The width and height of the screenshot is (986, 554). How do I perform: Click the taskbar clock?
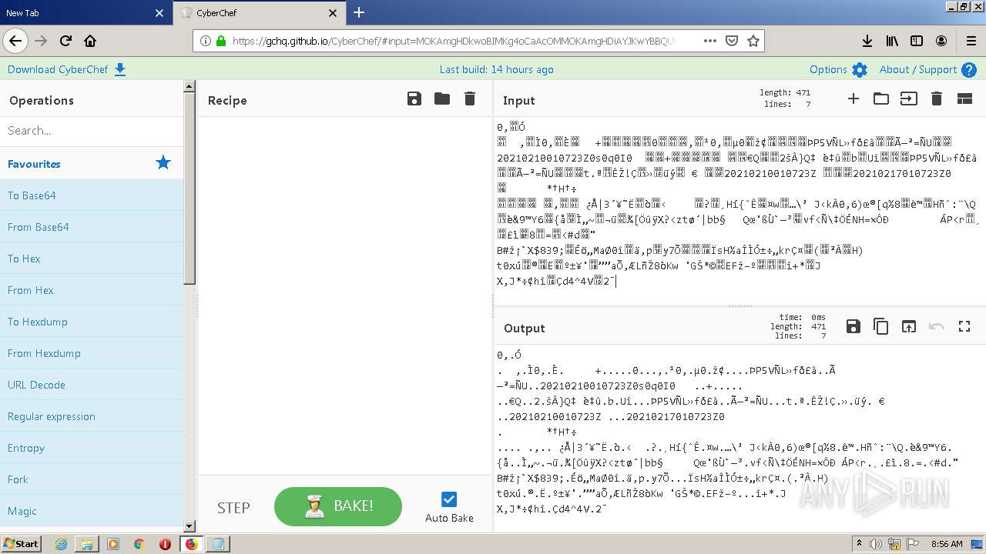pyautogui.click(x=947, y=544)
